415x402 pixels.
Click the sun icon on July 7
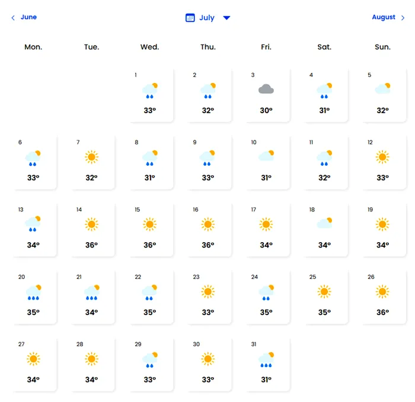91,157
